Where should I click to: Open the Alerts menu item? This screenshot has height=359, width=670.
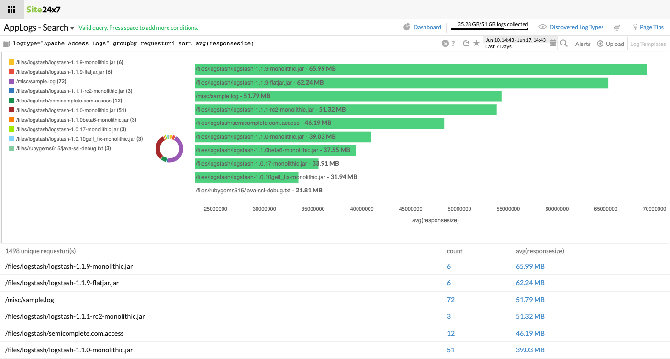click(x=582, y=44)
